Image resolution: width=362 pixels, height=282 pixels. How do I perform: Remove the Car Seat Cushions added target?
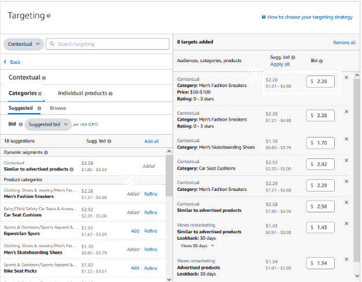(x=346, y=160)
